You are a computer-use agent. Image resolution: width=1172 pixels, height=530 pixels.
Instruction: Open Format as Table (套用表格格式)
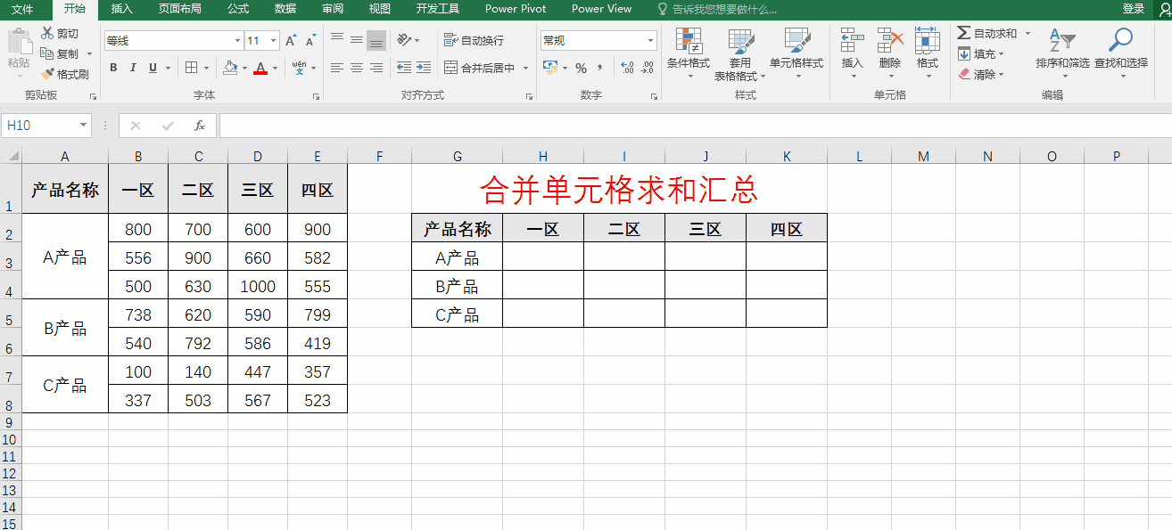pos(740,53)
